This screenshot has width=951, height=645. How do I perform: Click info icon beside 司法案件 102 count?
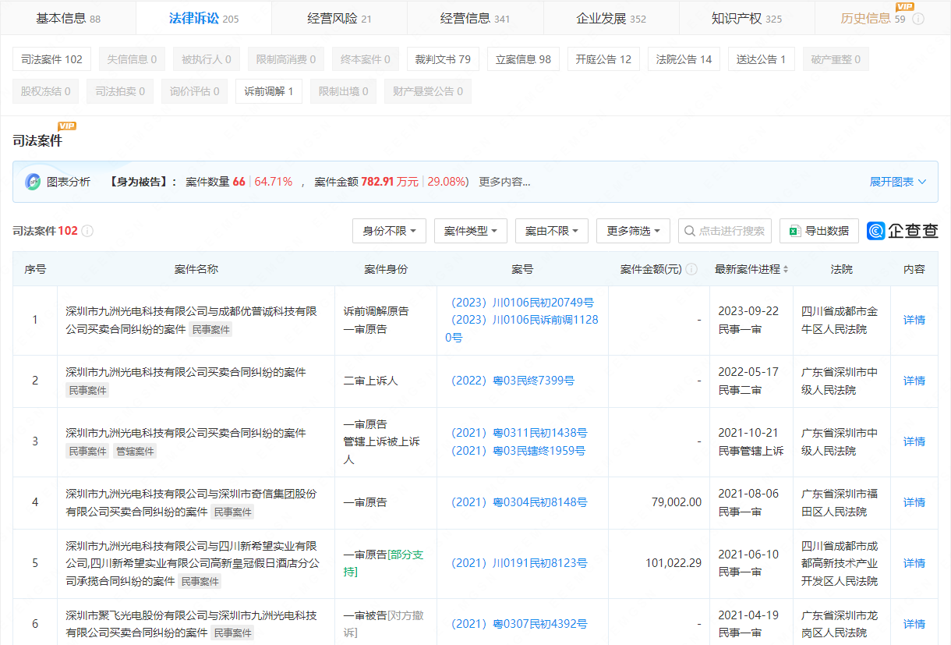pyautogui.click(x=87, y=231)
